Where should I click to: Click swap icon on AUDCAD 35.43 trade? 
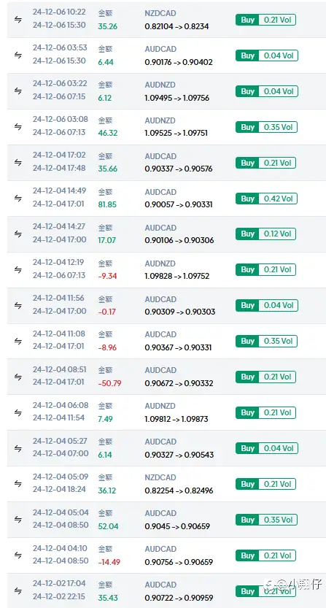(18, 590)
